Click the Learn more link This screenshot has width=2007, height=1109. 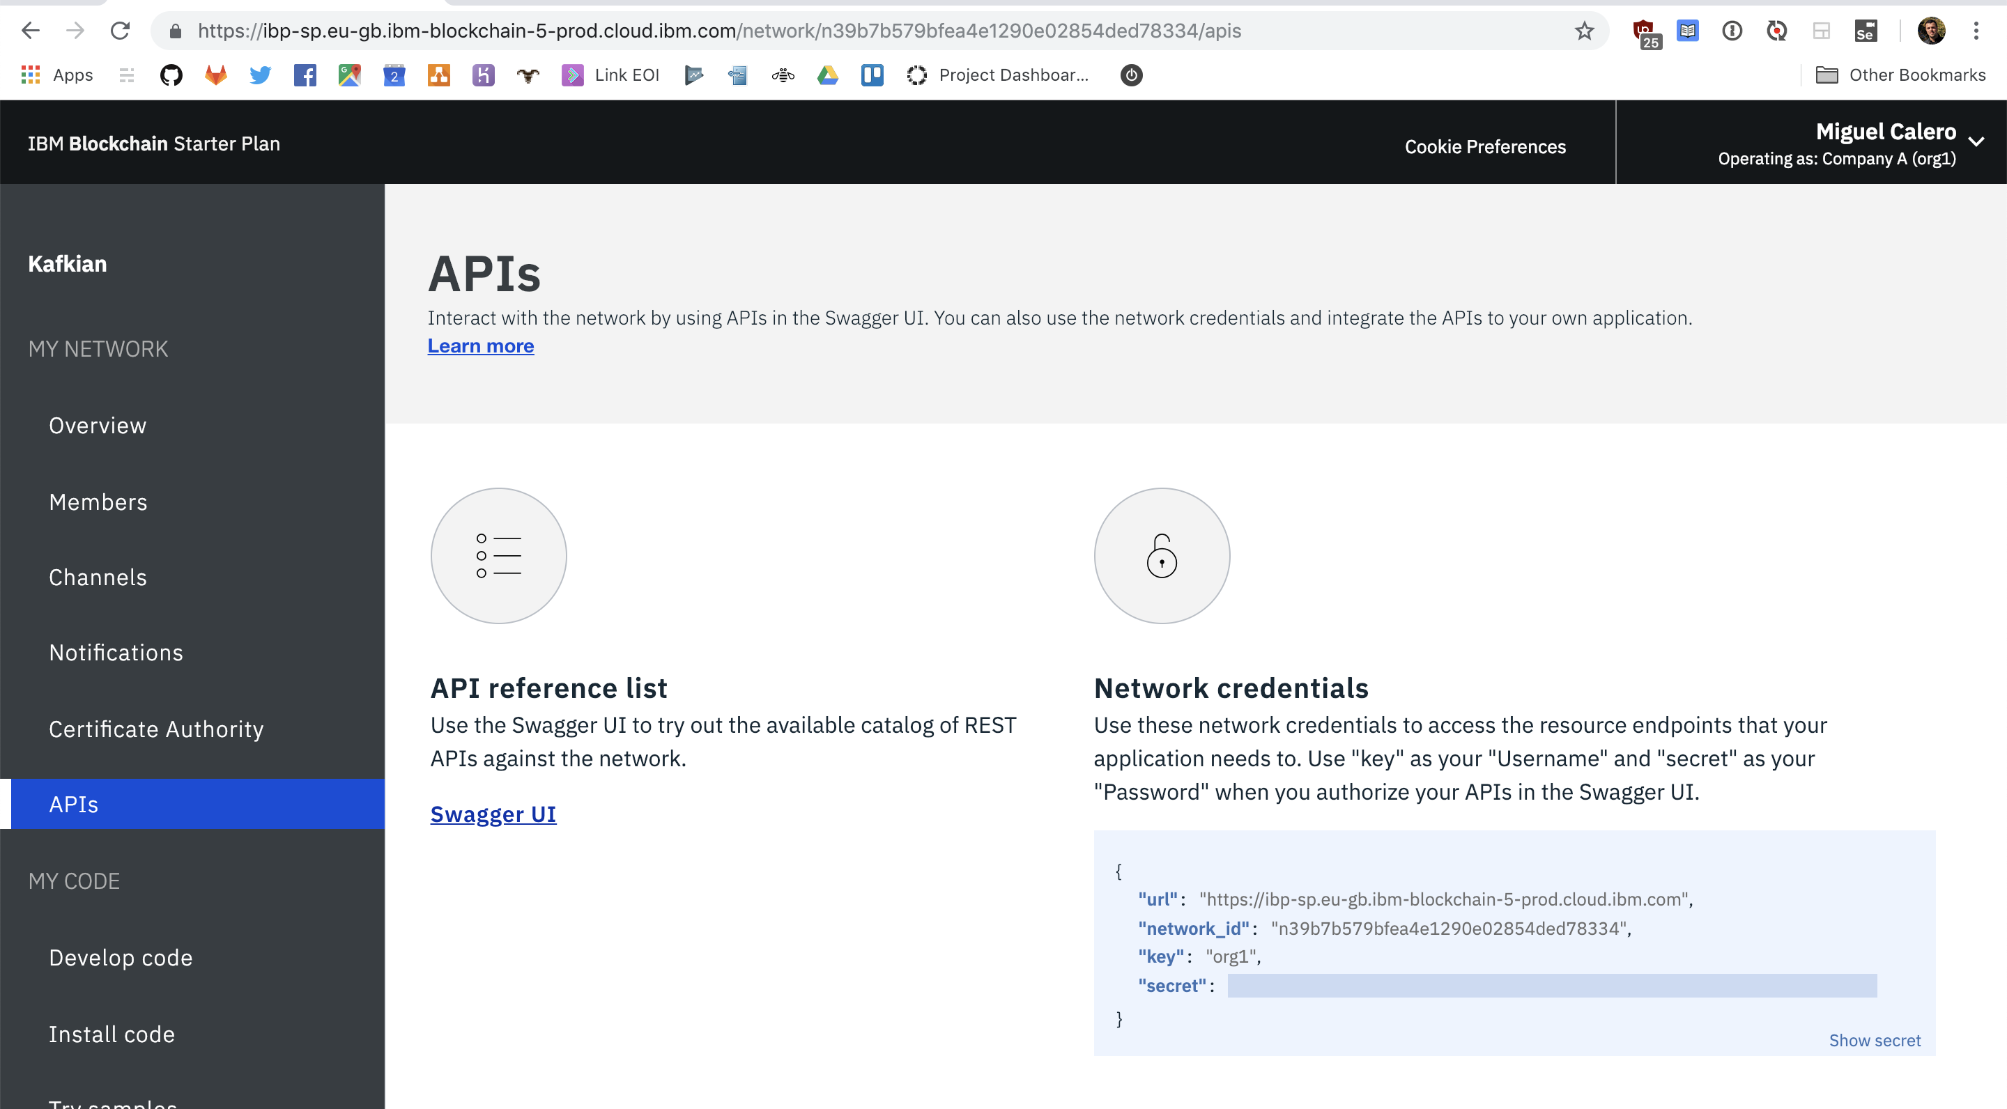(x=481, y=346)
